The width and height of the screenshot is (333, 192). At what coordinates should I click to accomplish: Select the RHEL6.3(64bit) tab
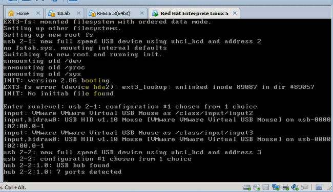(116, 13)
